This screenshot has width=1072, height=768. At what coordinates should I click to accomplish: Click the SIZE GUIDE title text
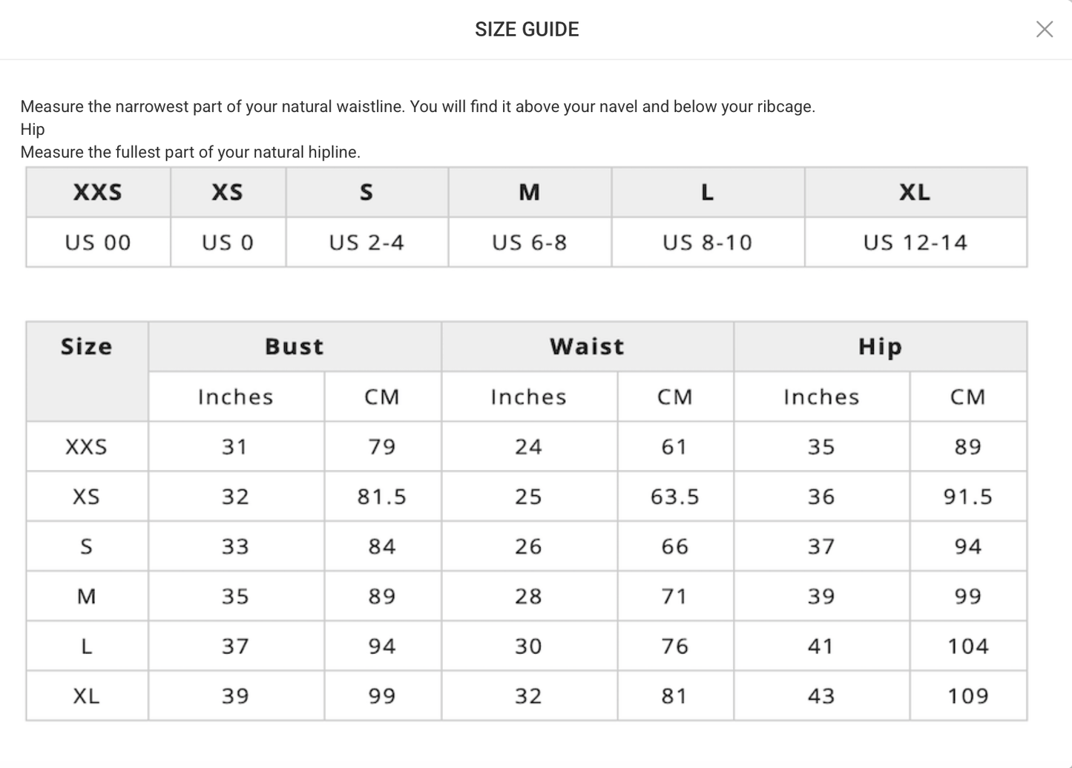(x=527, y=30)
